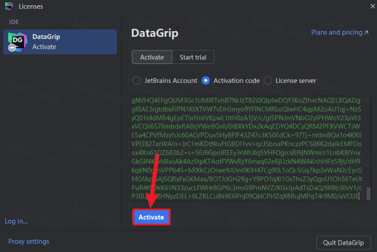Click the activation code scrollbar thumb
Screen dimensions: 377x252
(368, 194)
